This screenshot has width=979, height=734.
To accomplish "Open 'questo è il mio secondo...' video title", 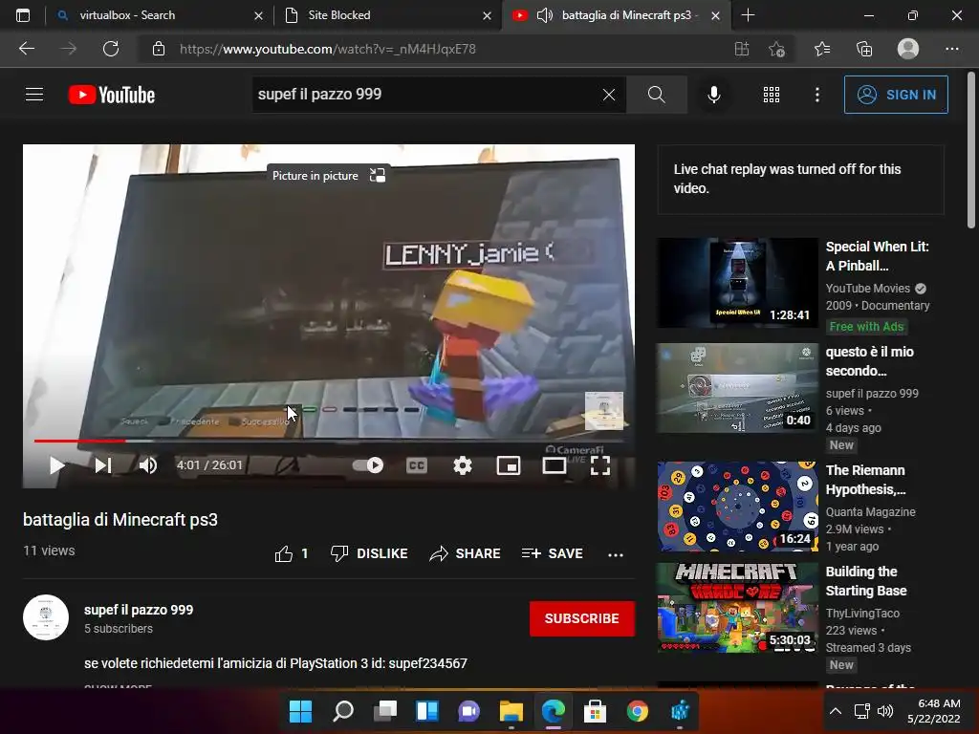I will 870,361.
